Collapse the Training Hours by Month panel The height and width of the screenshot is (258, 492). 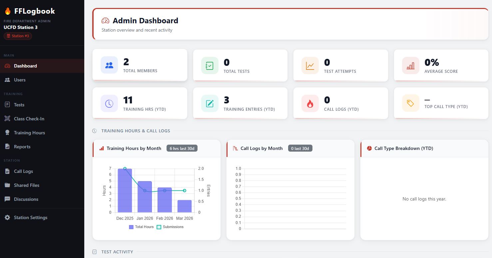click(133, 148)
